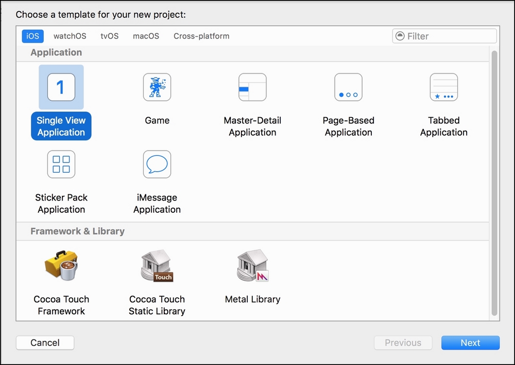Click the 'iMessage Application' label
Image resolution: width=515 pixels, height=365 pixels.
tap(157, 204)
